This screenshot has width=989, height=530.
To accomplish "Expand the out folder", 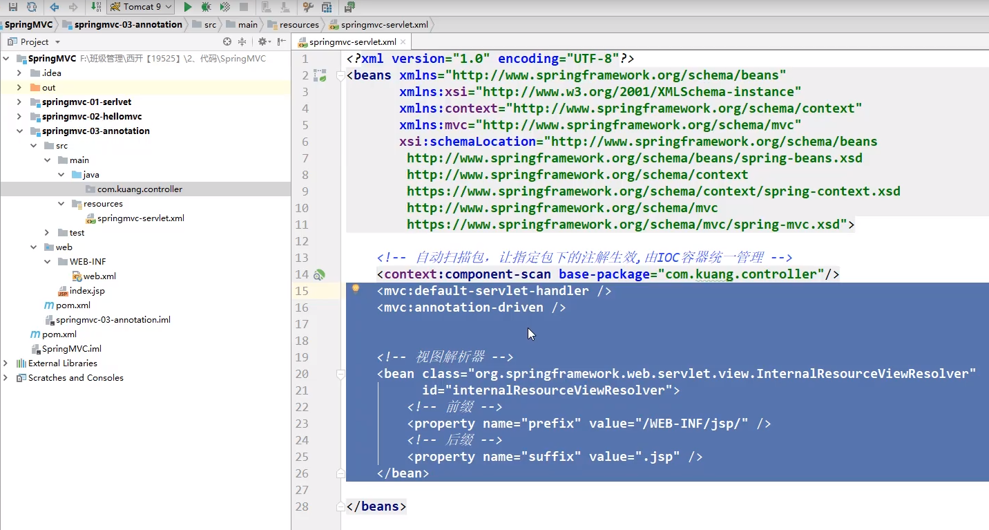I will tap(20, 88).
